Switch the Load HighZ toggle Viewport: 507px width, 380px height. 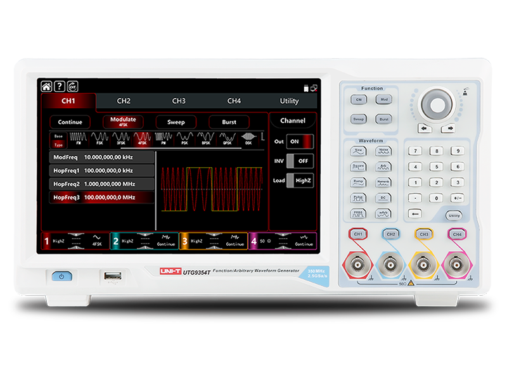click(x=300, y=180)
